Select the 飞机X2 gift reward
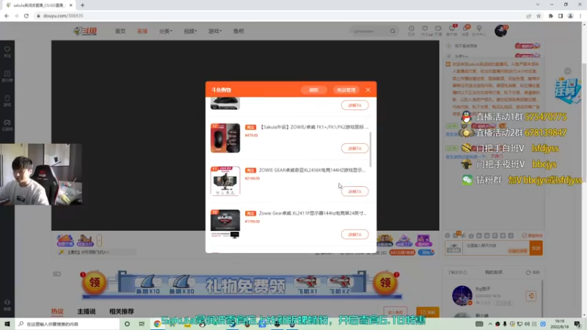Viewport: 587px width, 330px height. [x=340, y=285]
